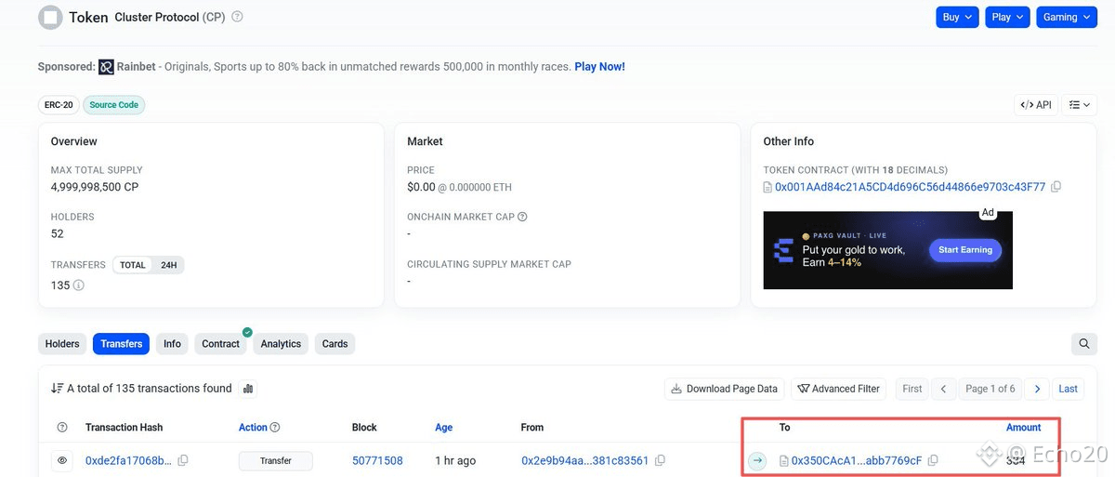Copy the From address 0x2e9b94aa
This screenshot has width=1115, height=477.
point(660,460)
